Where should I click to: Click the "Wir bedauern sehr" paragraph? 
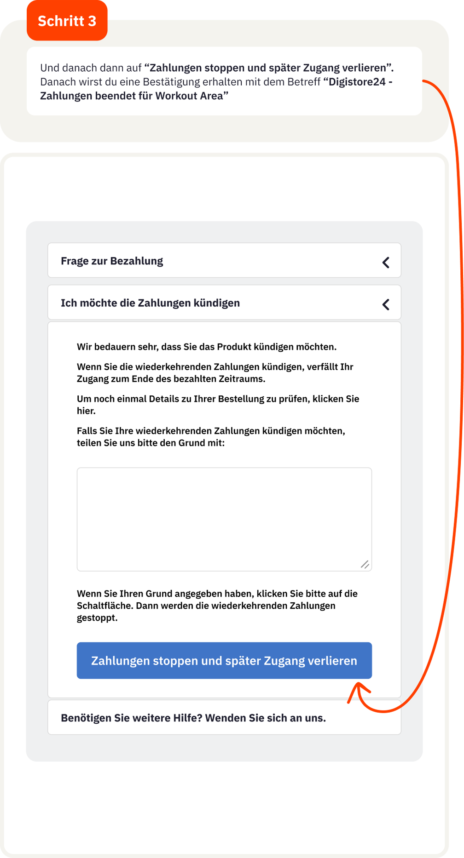pos(206,347)
